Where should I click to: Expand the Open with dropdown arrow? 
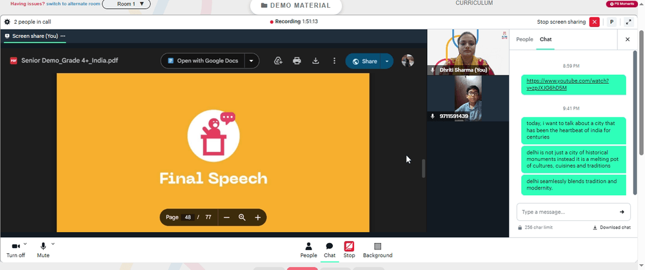pyautogui.click(x=252, y=61)
